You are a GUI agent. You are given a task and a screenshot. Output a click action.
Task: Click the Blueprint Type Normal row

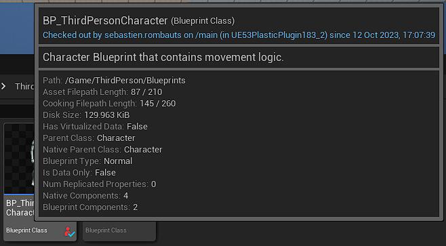(x=87, y=161)
